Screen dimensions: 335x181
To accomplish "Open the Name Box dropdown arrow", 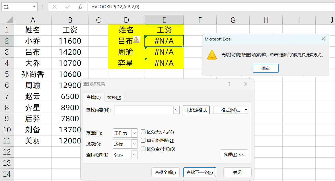I will 34,7.
